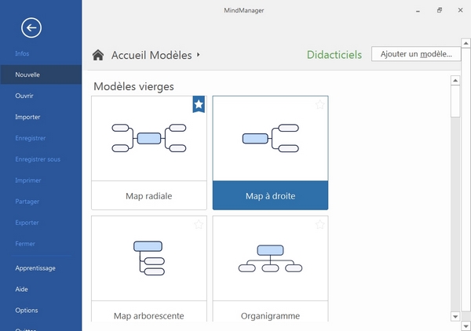Restore down the MindManager window
471x331 pixels.
tap(440, 10)
